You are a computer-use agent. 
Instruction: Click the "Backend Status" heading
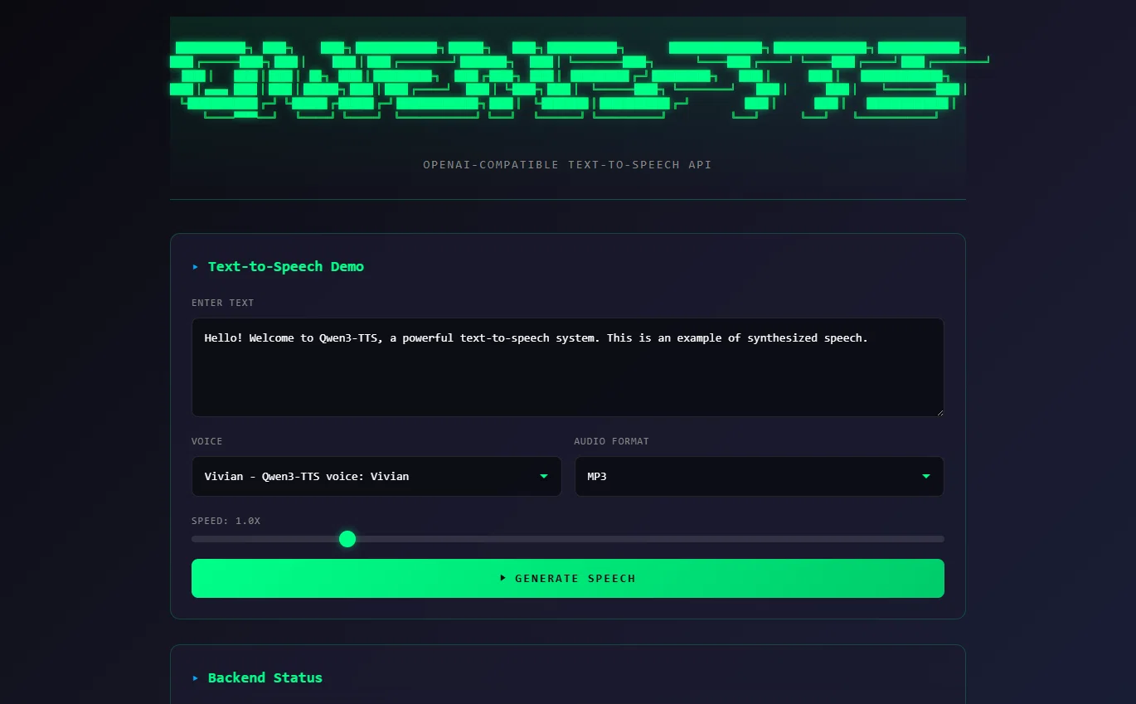pyautogui.click(x=265, y=678)
